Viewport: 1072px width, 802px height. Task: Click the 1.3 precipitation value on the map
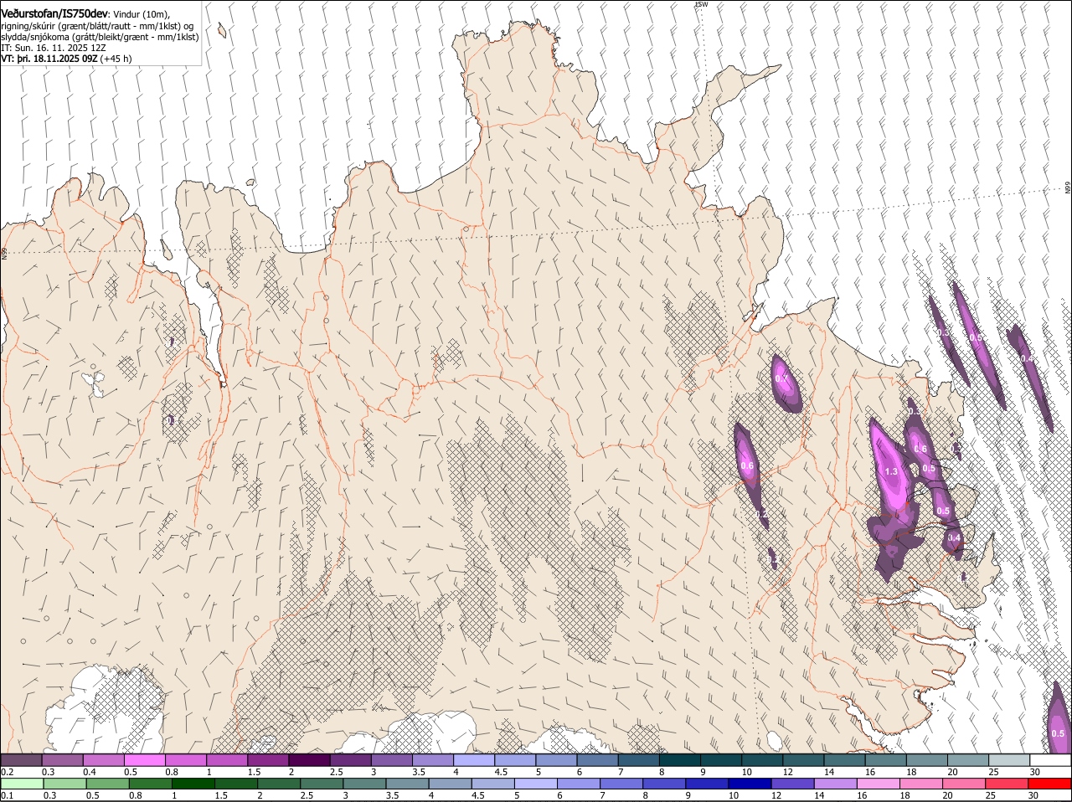(891, 471)
